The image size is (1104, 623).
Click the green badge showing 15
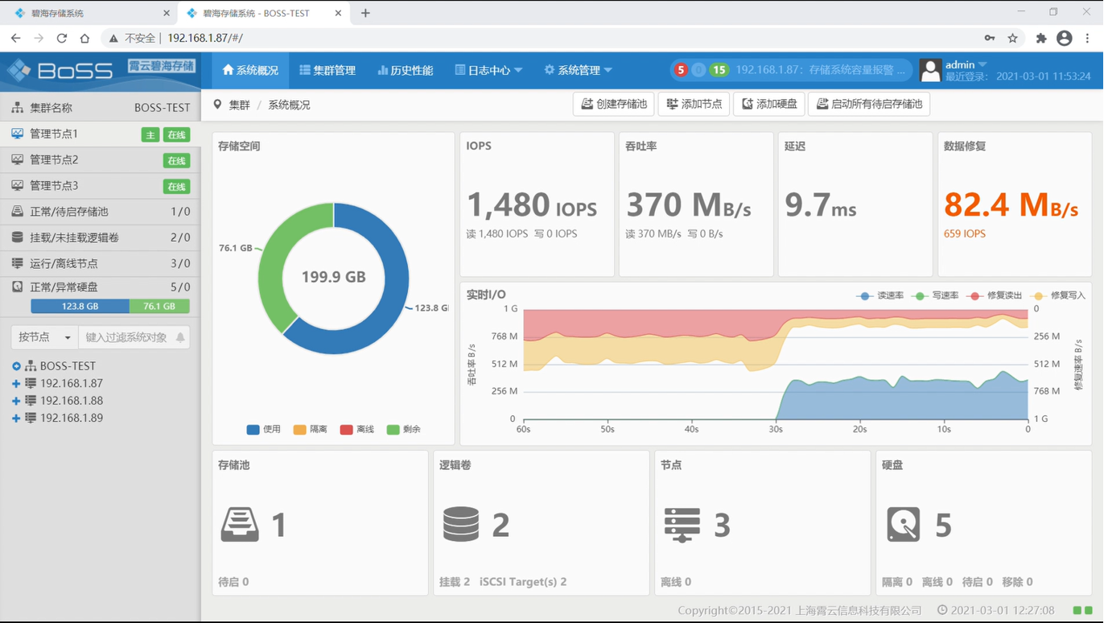pyautogui.click(x=719, y=70)
